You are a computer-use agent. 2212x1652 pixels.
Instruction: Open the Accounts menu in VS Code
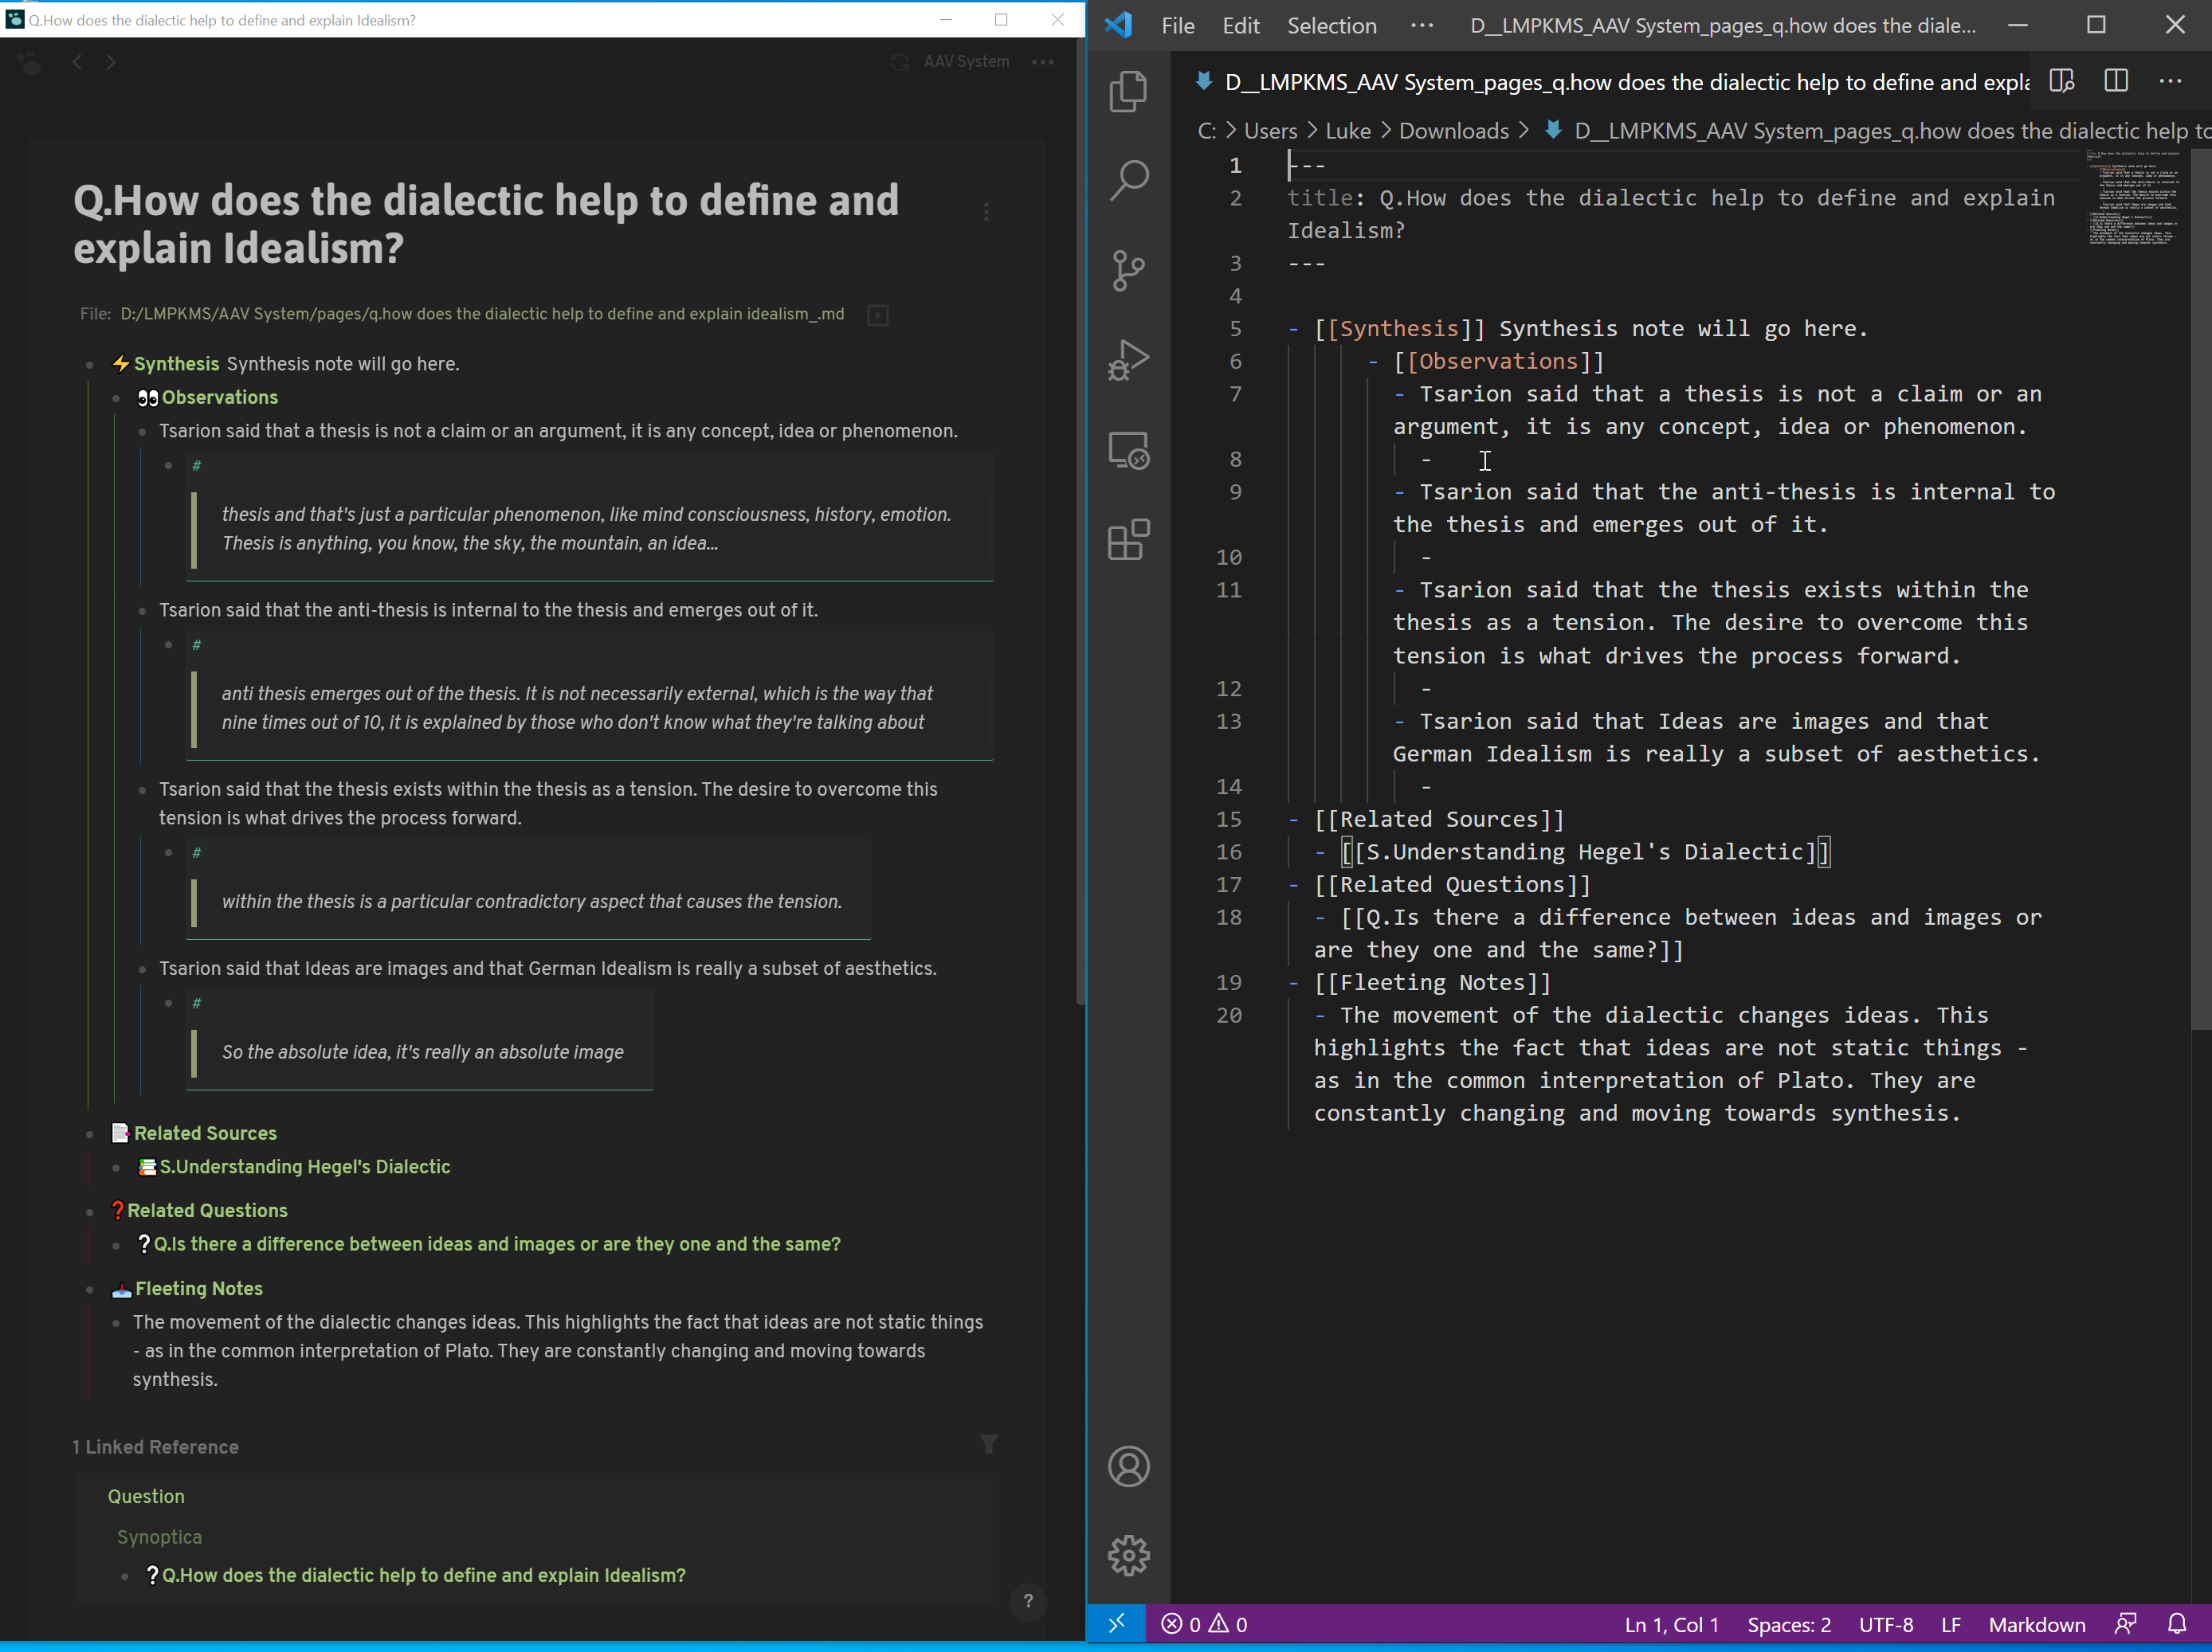click(1128, 1466)
